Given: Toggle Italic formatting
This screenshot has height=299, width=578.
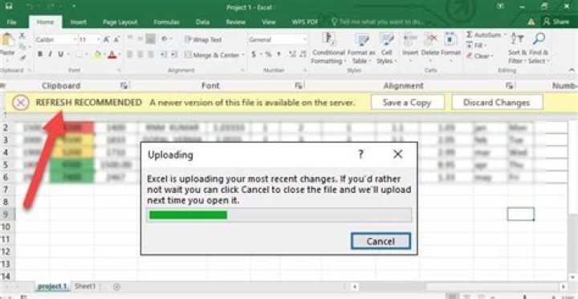Looking at the screenshot, I should (x=51, y=55).
